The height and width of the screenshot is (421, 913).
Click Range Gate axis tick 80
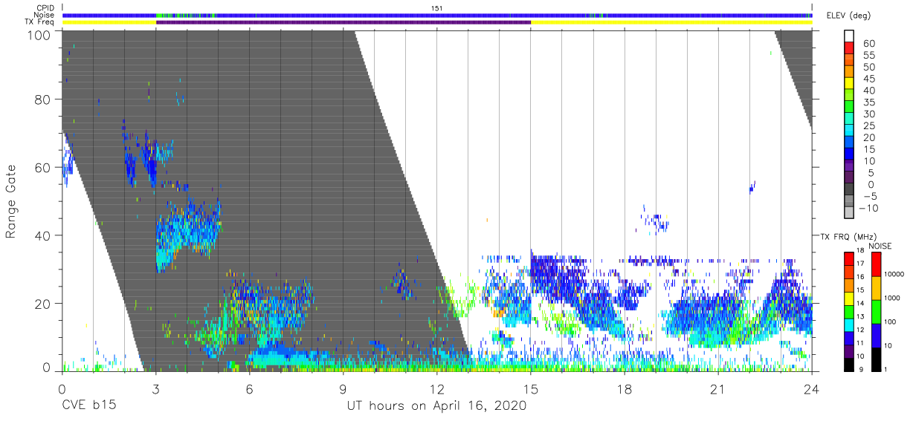pyautogui.click(x=42, y=99)
